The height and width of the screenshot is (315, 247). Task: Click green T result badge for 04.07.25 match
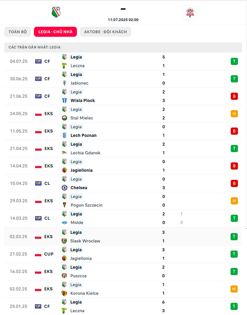click(234, 61)
